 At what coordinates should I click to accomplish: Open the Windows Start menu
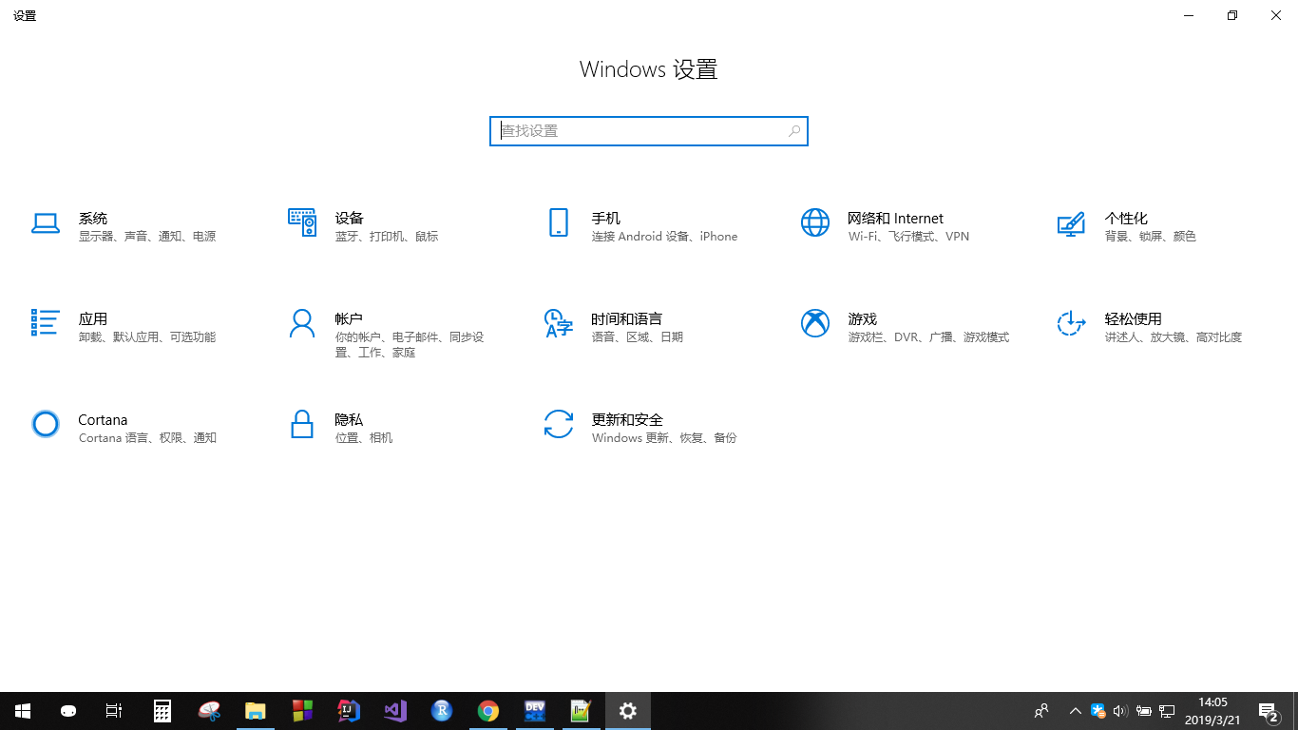tap(23, 711)
